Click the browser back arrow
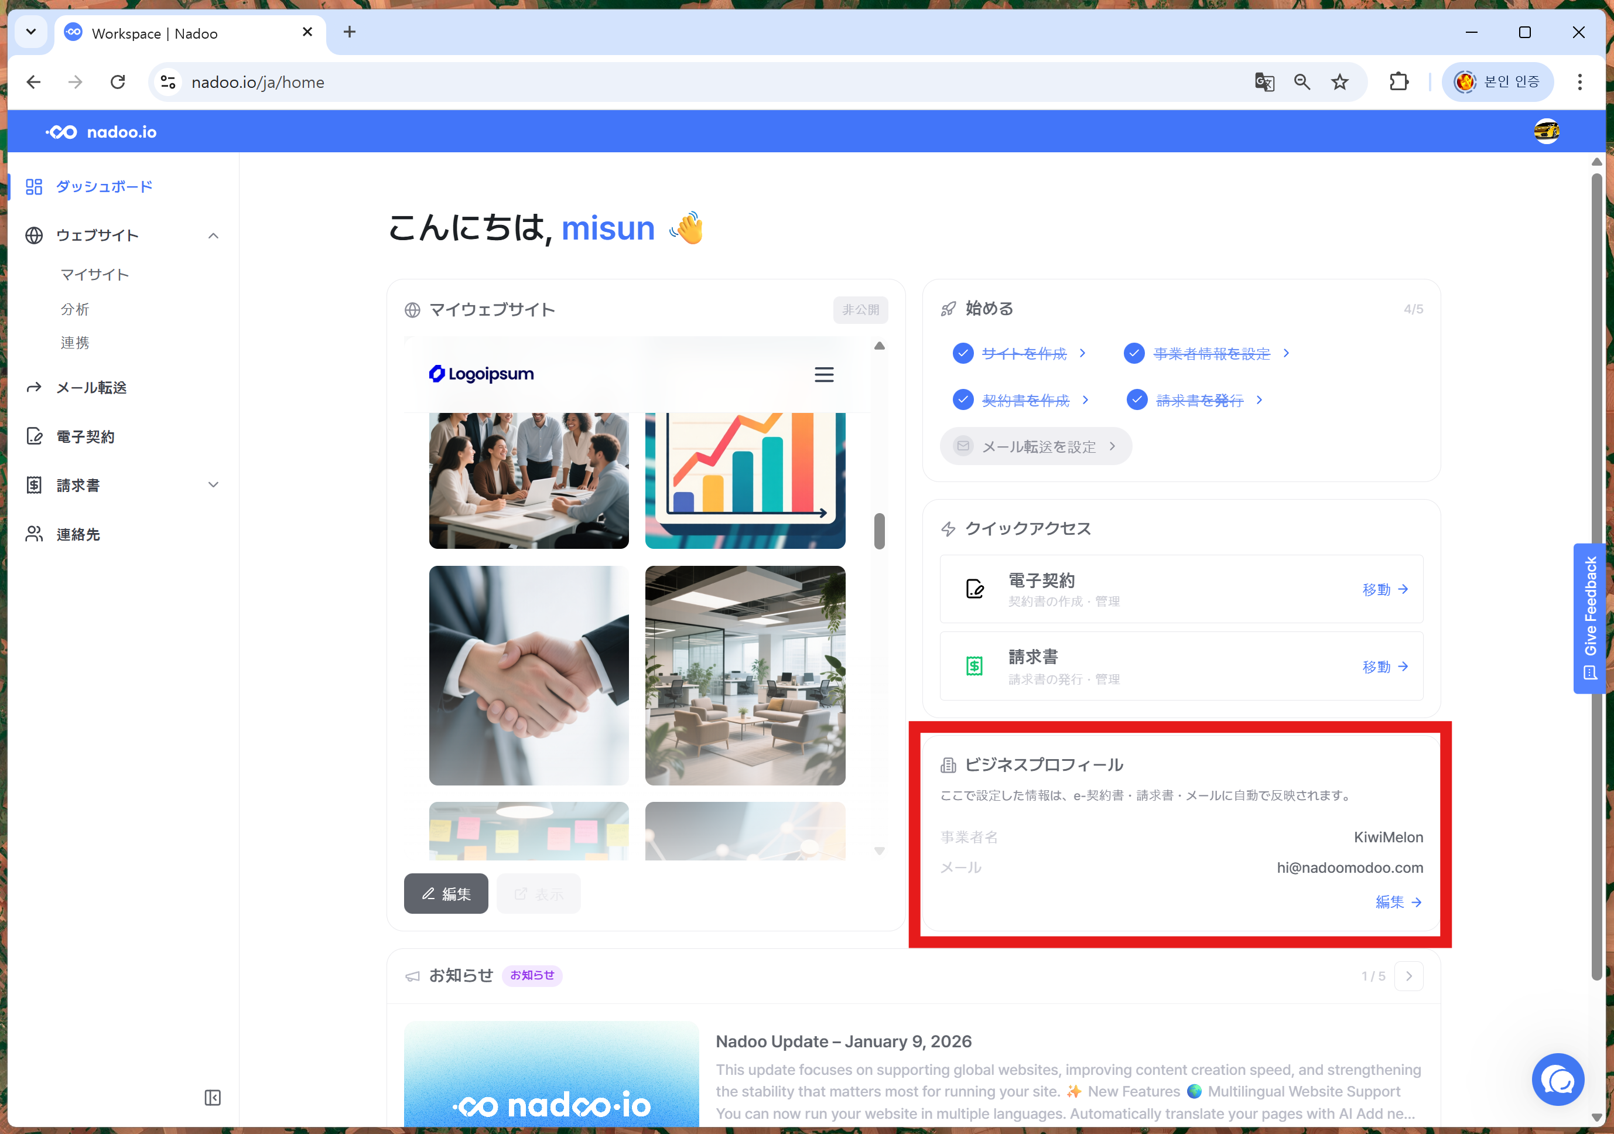 [x=34, y=82]
